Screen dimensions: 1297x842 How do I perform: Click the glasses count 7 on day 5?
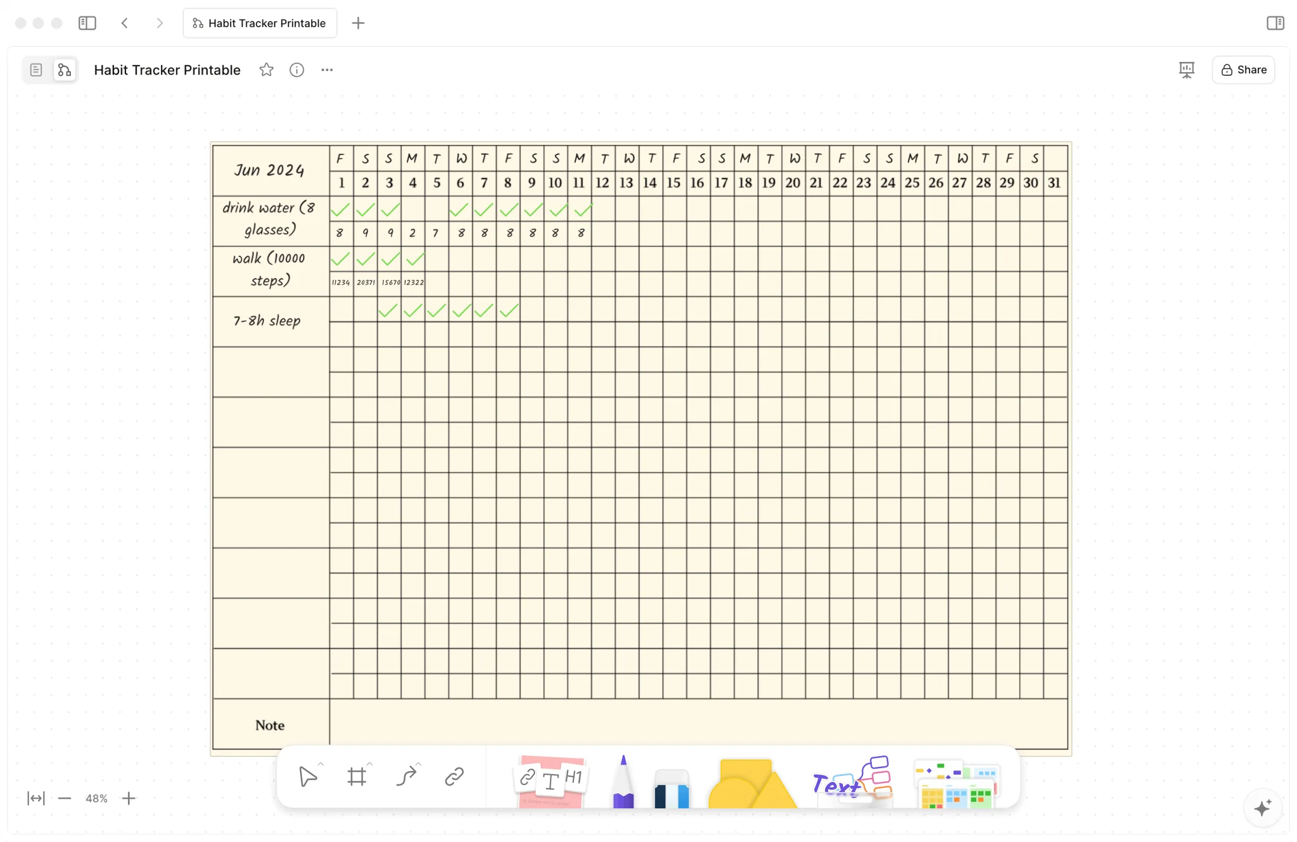click(436, 233)
